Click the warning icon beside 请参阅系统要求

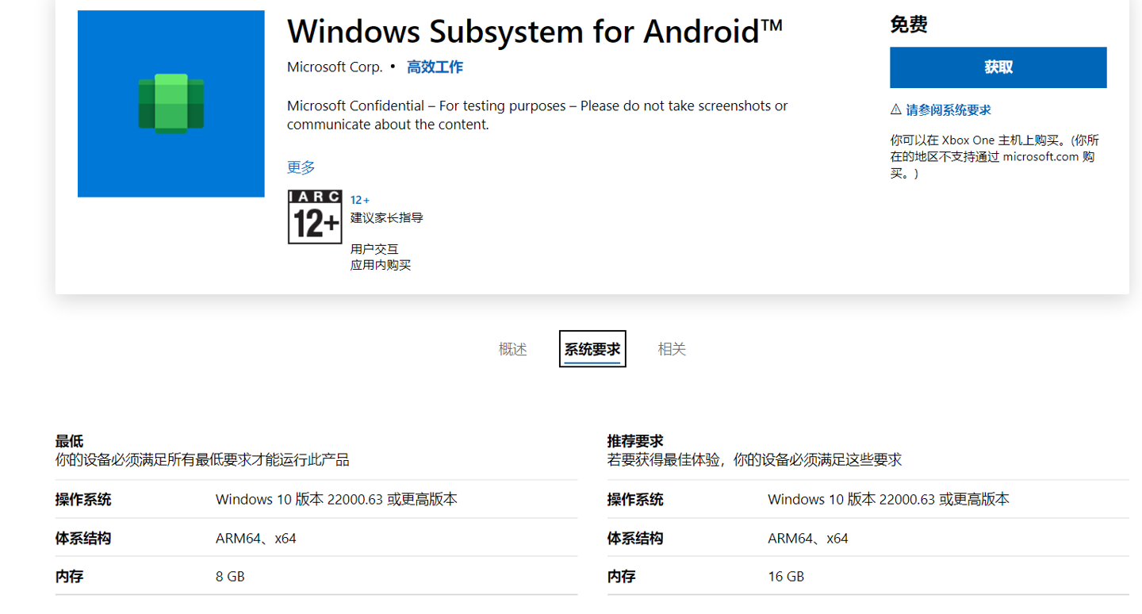tap(896, 109)
